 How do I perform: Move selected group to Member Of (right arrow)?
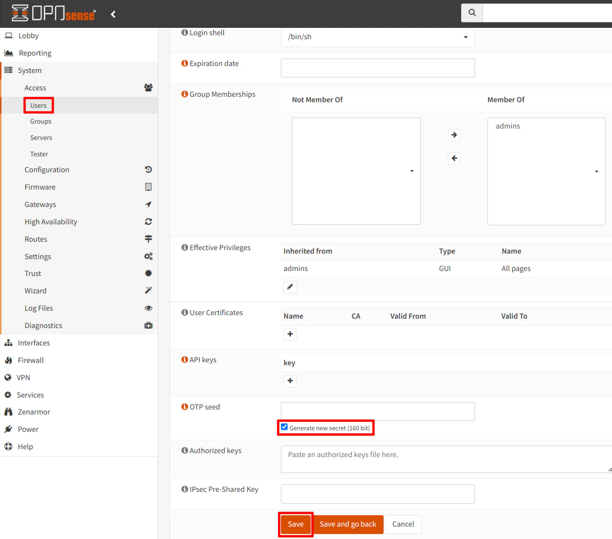454,135
